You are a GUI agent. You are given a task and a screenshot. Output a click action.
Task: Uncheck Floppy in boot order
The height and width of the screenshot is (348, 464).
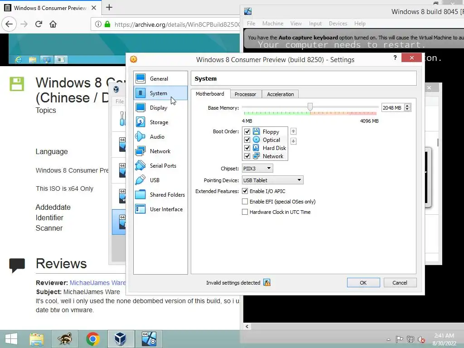tap(247, 132)
